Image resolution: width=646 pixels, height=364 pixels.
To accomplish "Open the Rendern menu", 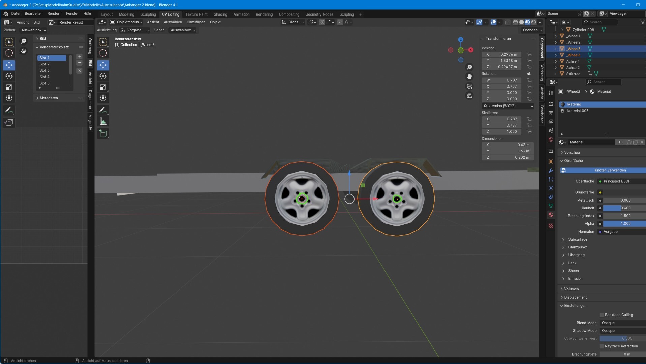I will pos(54,13).
